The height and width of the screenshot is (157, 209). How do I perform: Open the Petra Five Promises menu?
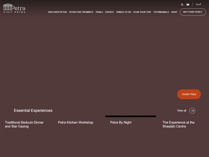pyautogui.click(x=81, y=12)
